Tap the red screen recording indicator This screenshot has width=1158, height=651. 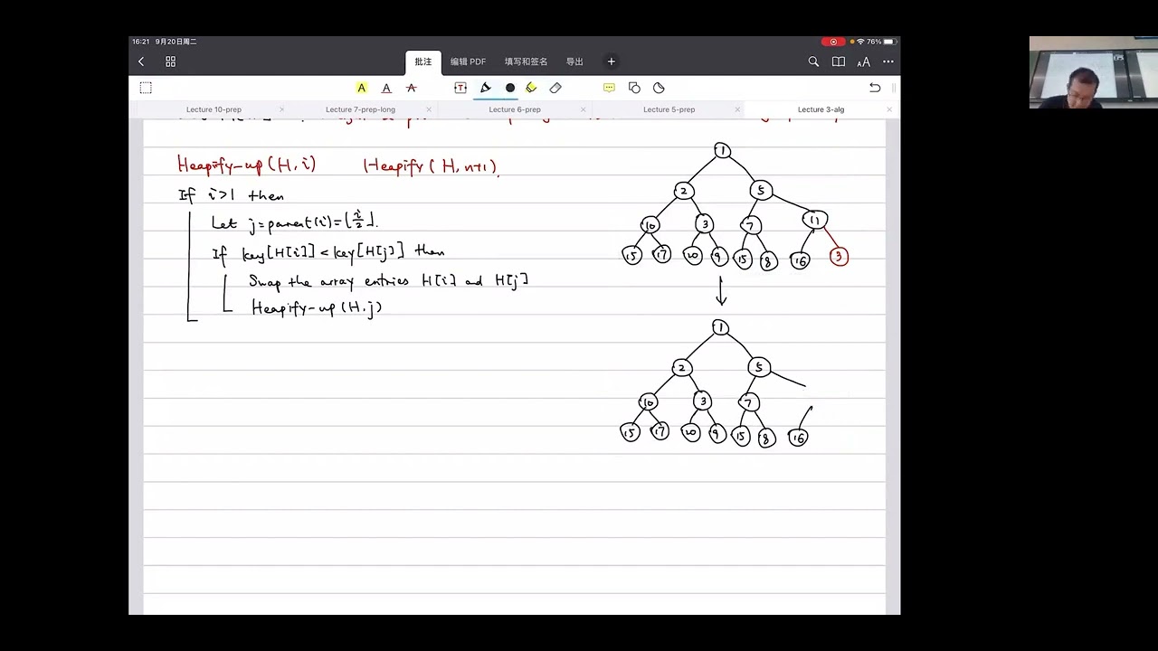coord(833,42)
